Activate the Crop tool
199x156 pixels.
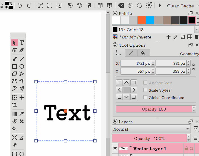[x=14, y=105]
